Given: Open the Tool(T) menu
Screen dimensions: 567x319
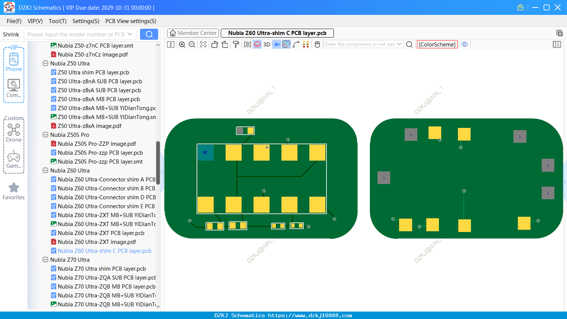Looking at the screenshot, I should [58, 21].
